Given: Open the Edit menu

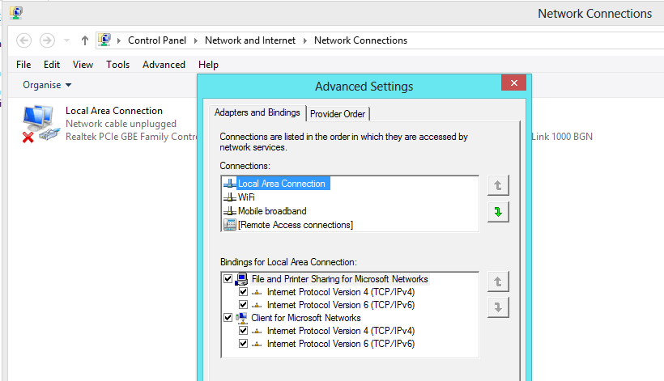Looking at the screenshot, I should click(52, 64).
